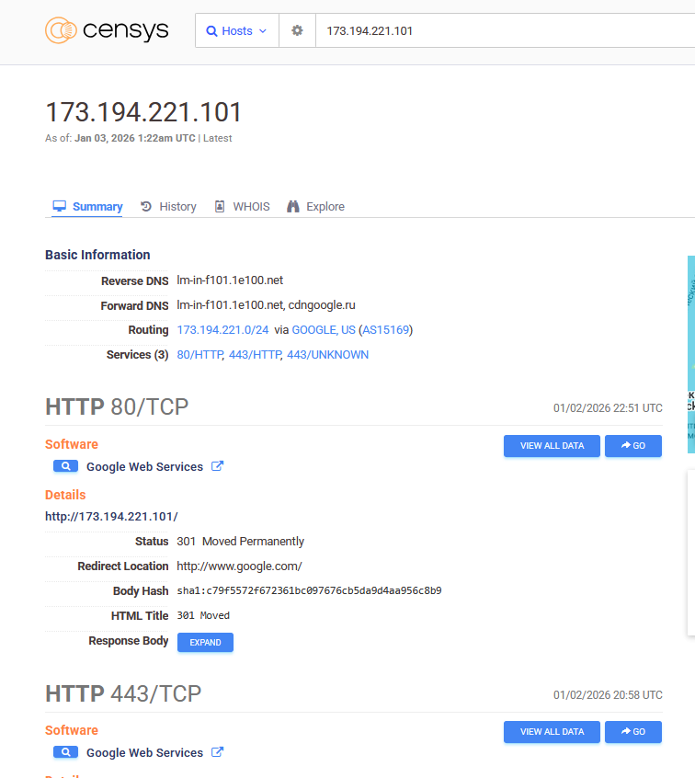This screenshot has height=778, width=695.
Task: Switch to the History tab
Action: tap(169, 207)
